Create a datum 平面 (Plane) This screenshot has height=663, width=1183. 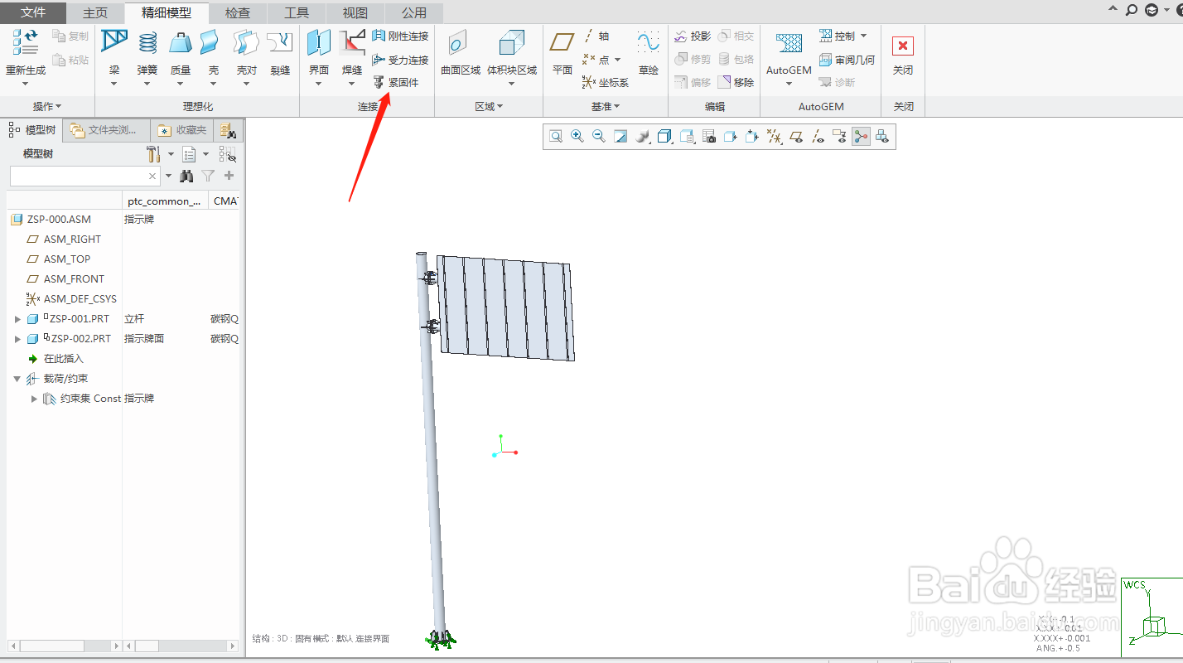tap(563, 52)
